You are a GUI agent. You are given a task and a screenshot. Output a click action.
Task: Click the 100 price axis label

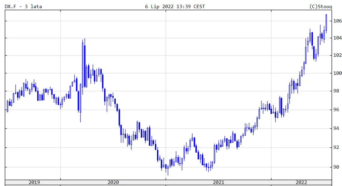pos(338,73)
